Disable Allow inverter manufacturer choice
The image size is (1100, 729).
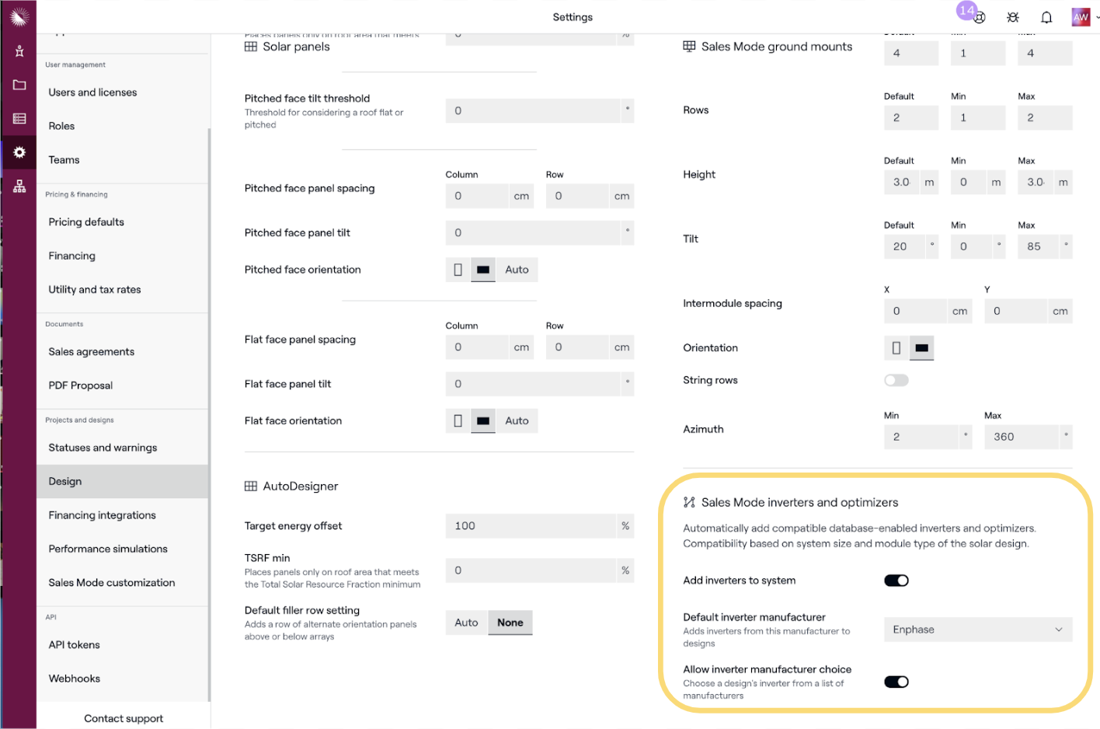pyautogui.click(x=896, y=682)
